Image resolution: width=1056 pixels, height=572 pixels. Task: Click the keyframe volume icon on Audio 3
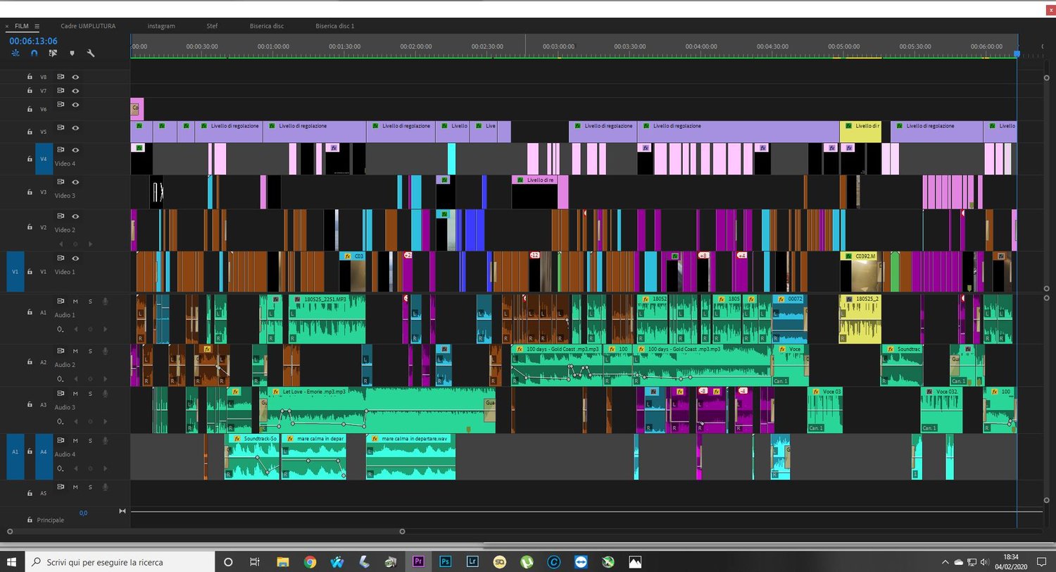[x=61, y=421]
